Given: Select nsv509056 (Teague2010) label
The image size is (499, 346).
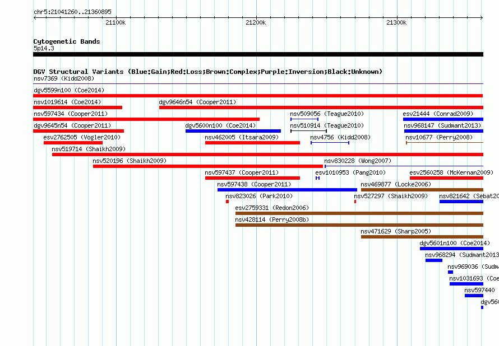Looking at the screenshot, I should point(327,114).
